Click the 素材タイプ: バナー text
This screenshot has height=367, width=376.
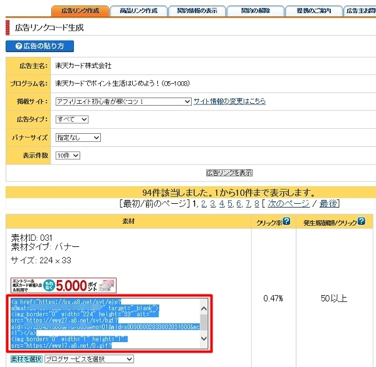point(45,247)
